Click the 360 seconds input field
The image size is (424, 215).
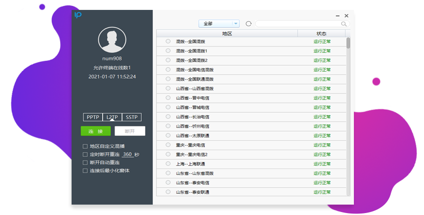[128, 155]
